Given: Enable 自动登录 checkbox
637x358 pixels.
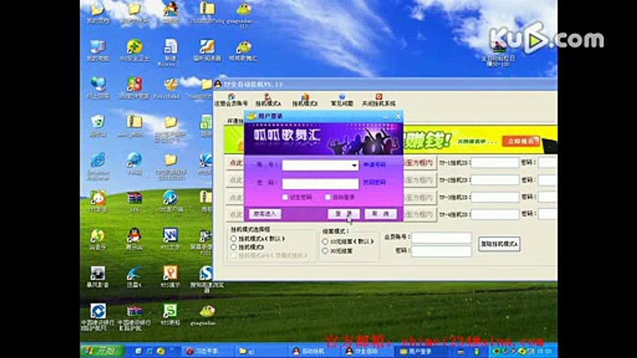Looking at the screenshot, I should 328,197.
